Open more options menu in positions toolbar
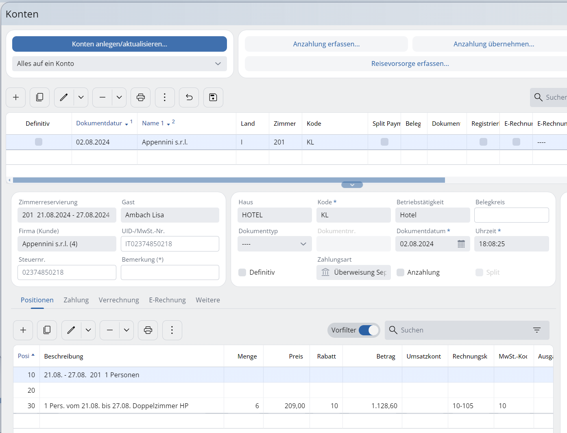 (x=172, y=330)
